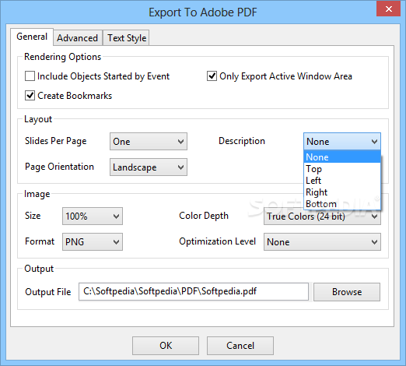Click the Cancel button
The height and width of the screenshot is (366, 406).
(240, 346)
